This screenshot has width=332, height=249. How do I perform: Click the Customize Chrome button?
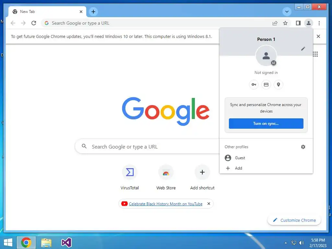point(294,220)
